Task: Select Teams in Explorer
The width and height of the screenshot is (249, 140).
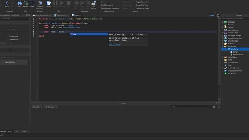Action: (230, 60)
